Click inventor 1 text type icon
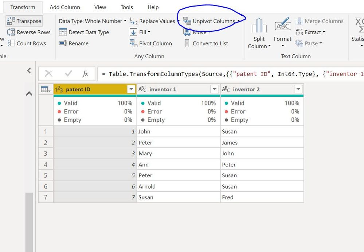 [142, 89]
